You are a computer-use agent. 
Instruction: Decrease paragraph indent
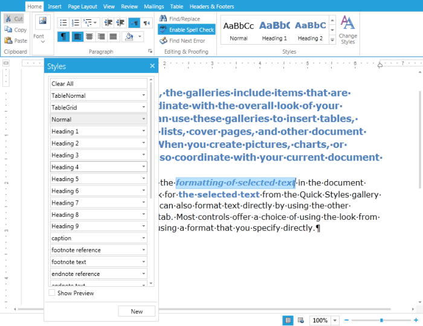[108, 23]
